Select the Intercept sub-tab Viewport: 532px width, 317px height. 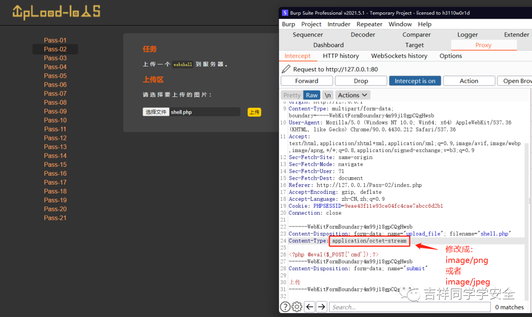coord(298,56)
